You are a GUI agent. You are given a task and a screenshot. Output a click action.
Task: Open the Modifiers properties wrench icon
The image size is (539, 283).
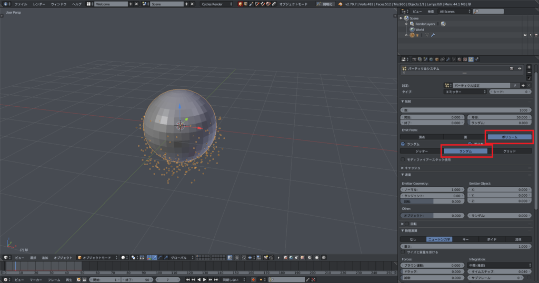coord(448,59)
